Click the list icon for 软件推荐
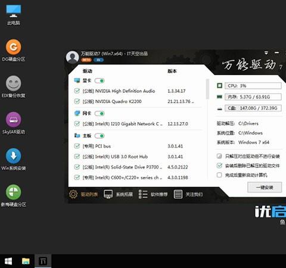This screenshot has width=286, height=268. (143, 194)
